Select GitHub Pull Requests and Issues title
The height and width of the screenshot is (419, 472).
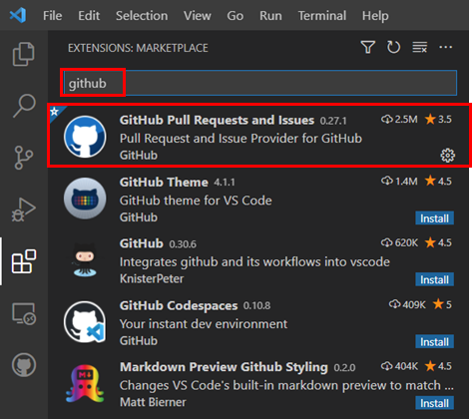(x=217, y=120)
